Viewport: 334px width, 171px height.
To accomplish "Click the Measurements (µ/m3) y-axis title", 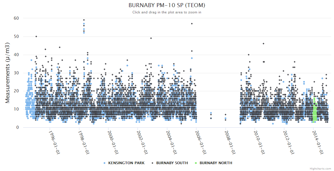I will [x=8, y=73].
